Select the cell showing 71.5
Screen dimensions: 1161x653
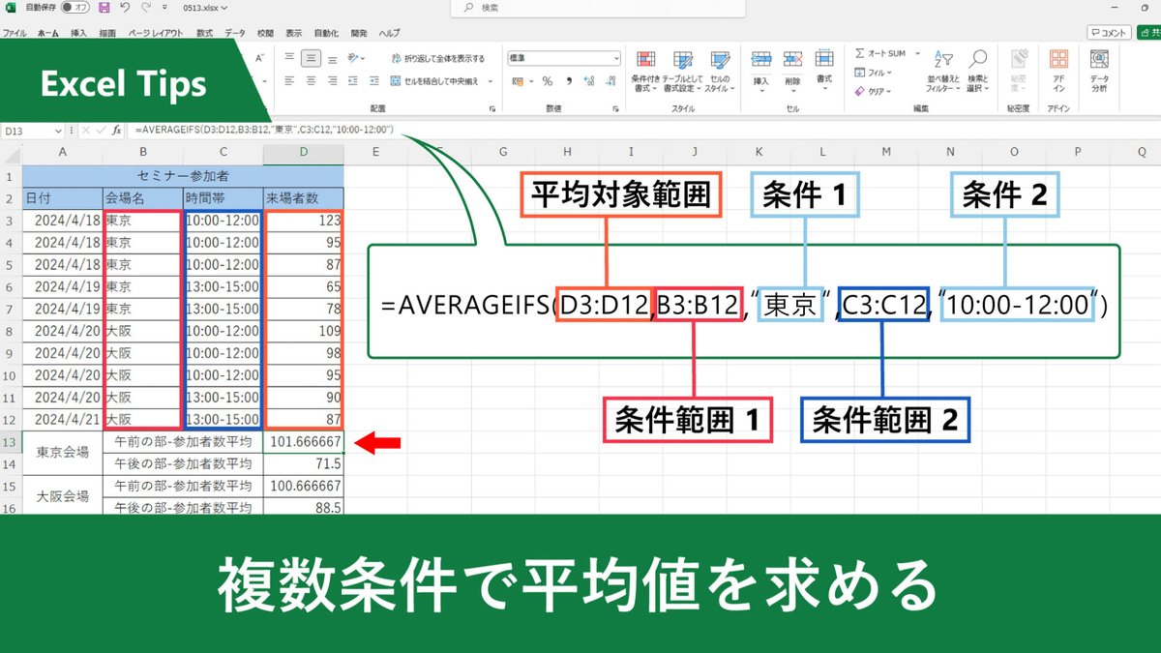click(303, 463)
